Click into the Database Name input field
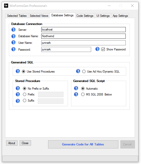 83,36
